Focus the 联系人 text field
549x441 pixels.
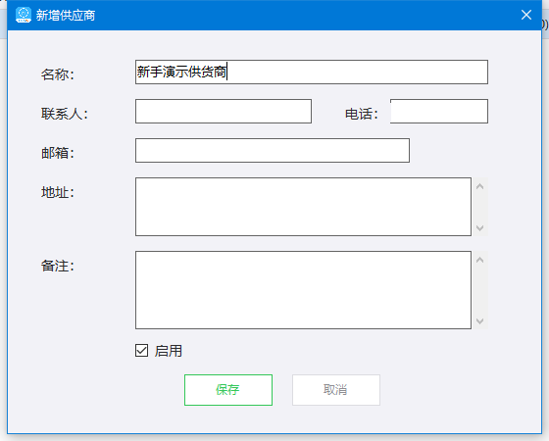pyautogui.click(x=224, y=112)
